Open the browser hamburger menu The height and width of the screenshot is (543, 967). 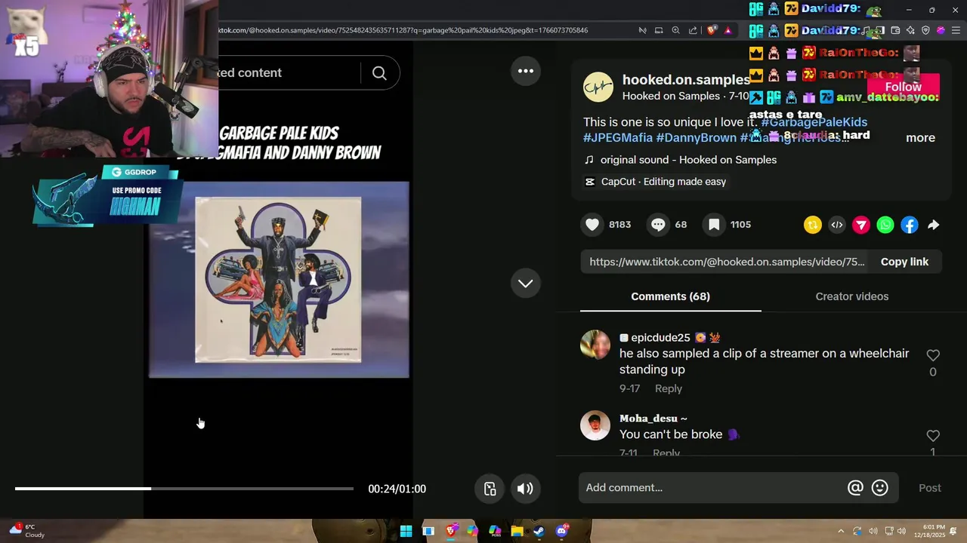click(956, 30)
